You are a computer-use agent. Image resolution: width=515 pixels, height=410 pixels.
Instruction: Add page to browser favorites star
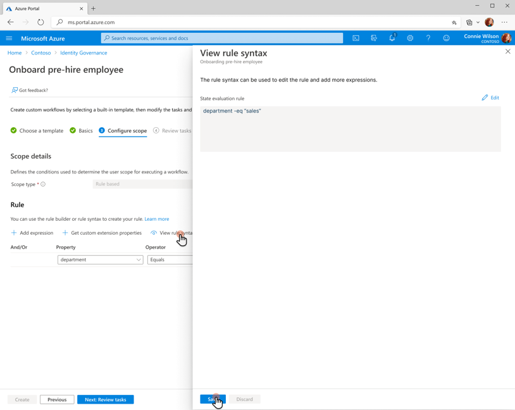pos(454,22)
